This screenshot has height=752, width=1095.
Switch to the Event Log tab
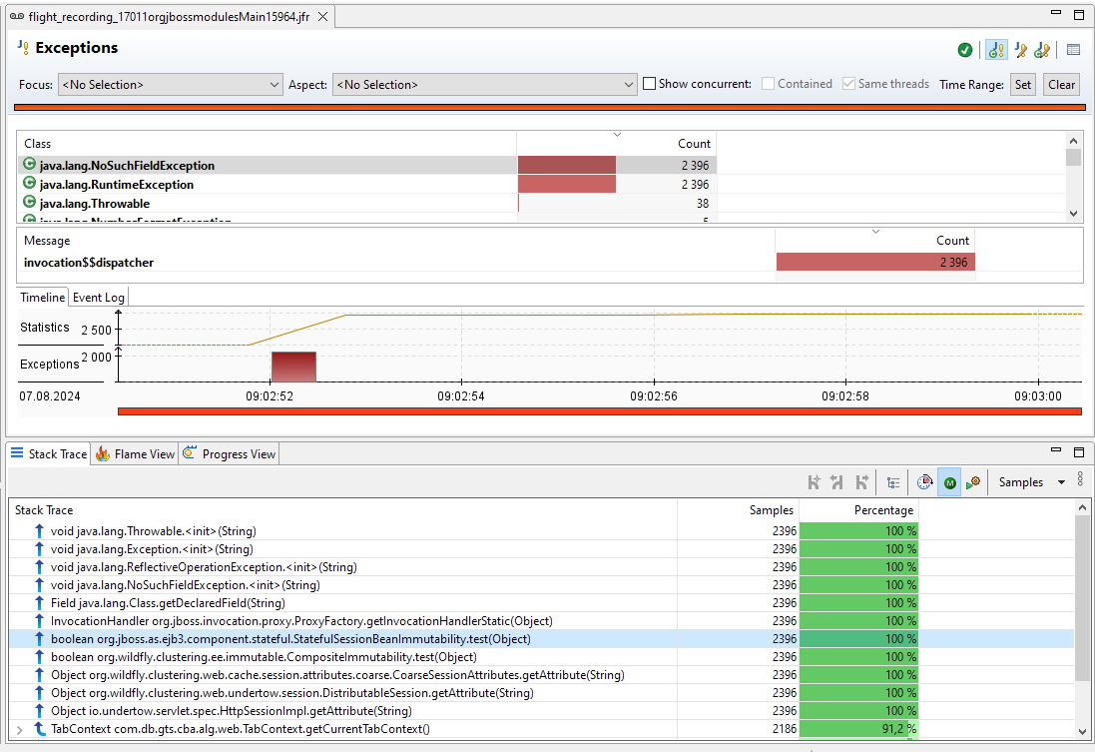coord(98,298)
